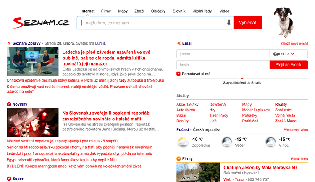The height and width of the screenshot is (182, 315).
Task: Click the search input field
Action: [x=151, y=23]
